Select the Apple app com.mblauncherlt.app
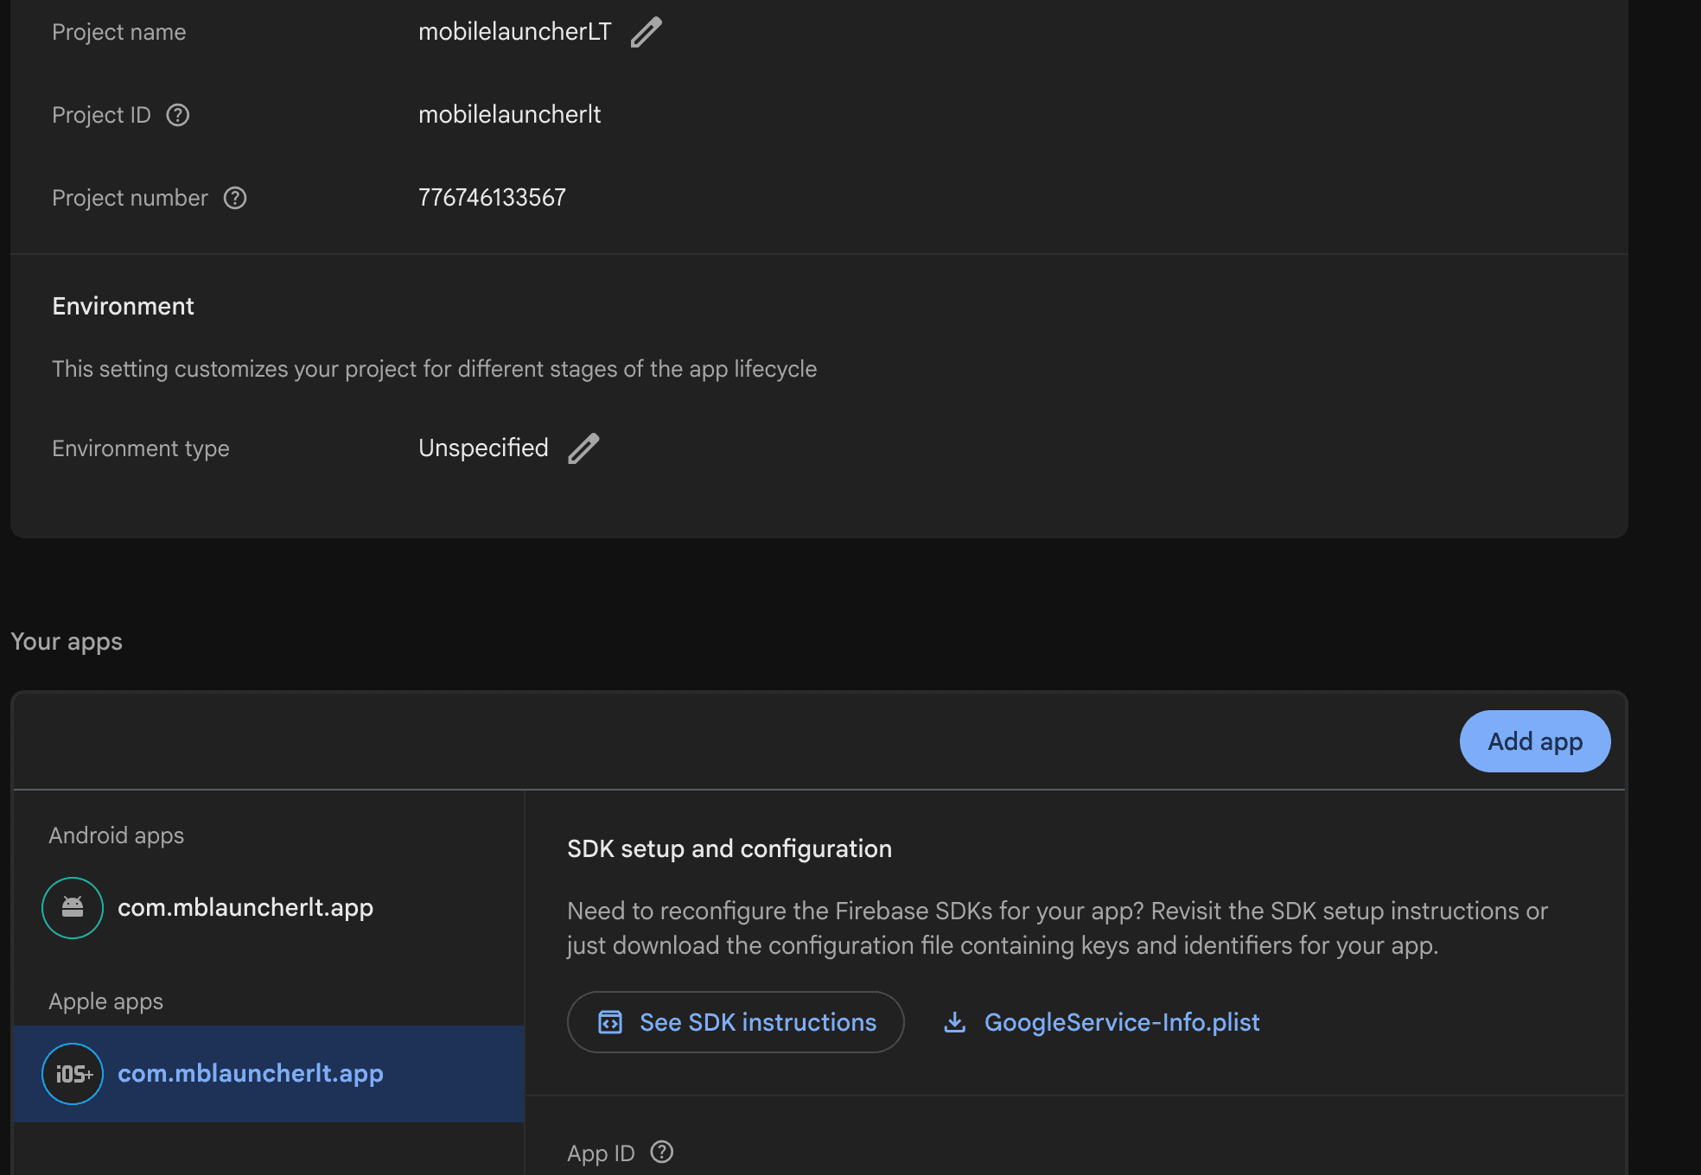Image resolution: width=1701 pixels, height=1175 pixels. [269, 1074]
